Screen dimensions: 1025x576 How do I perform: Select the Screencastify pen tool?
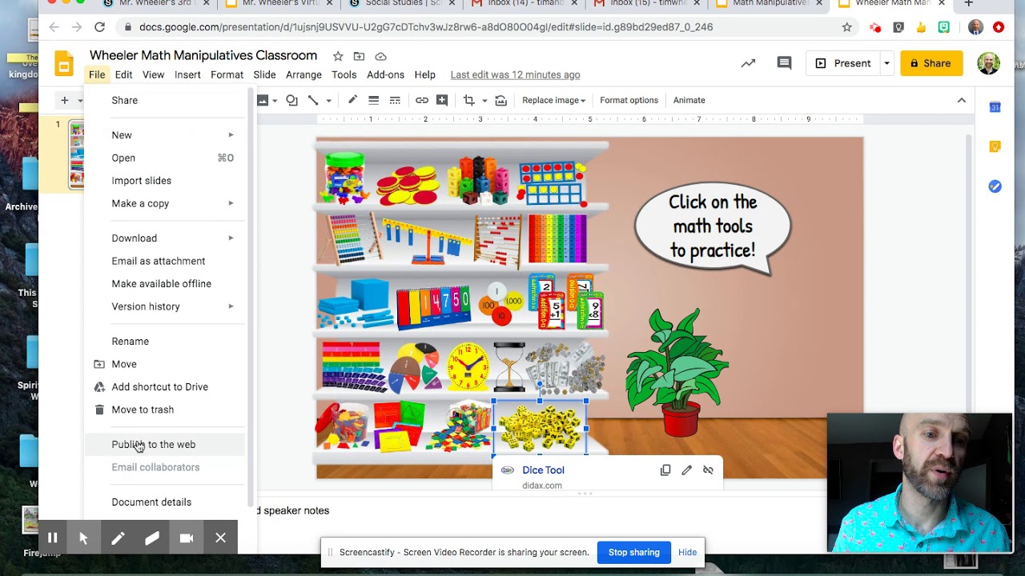point(118,538)
